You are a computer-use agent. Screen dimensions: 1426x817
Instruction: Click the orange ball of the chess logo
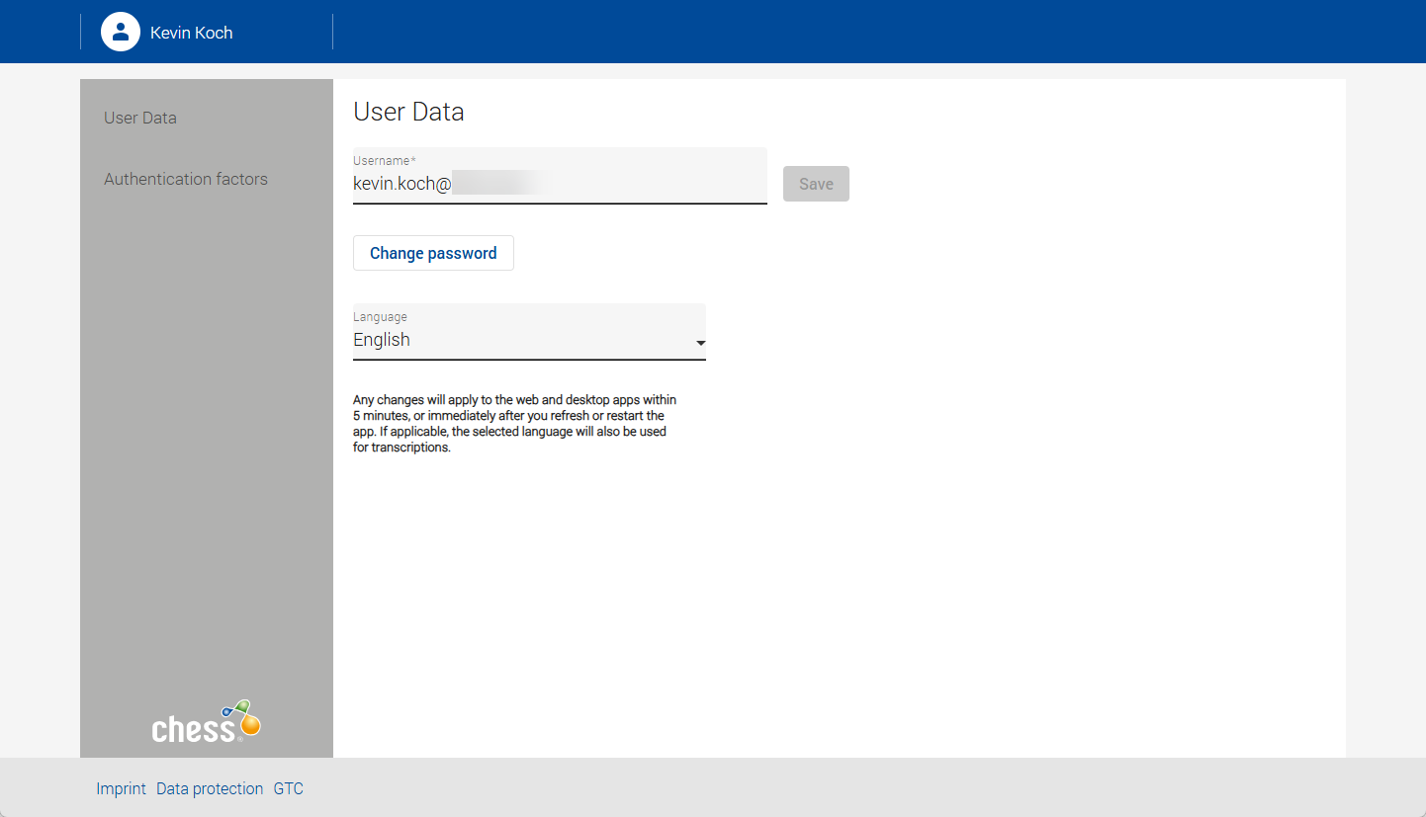click(x=251, y=726)
